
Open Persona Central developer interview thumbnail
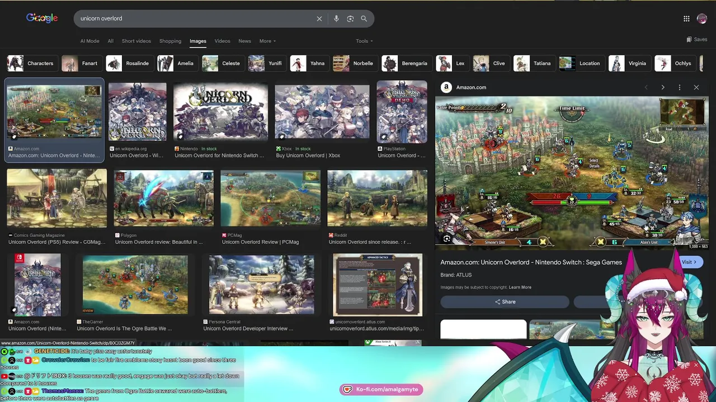click(261, 285)
